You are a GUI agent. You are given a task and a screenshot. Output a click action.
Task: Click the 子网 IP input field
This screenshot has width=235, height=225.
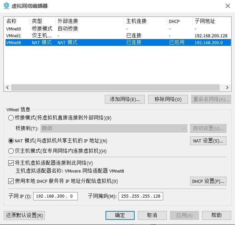click(x=55, y=196)
